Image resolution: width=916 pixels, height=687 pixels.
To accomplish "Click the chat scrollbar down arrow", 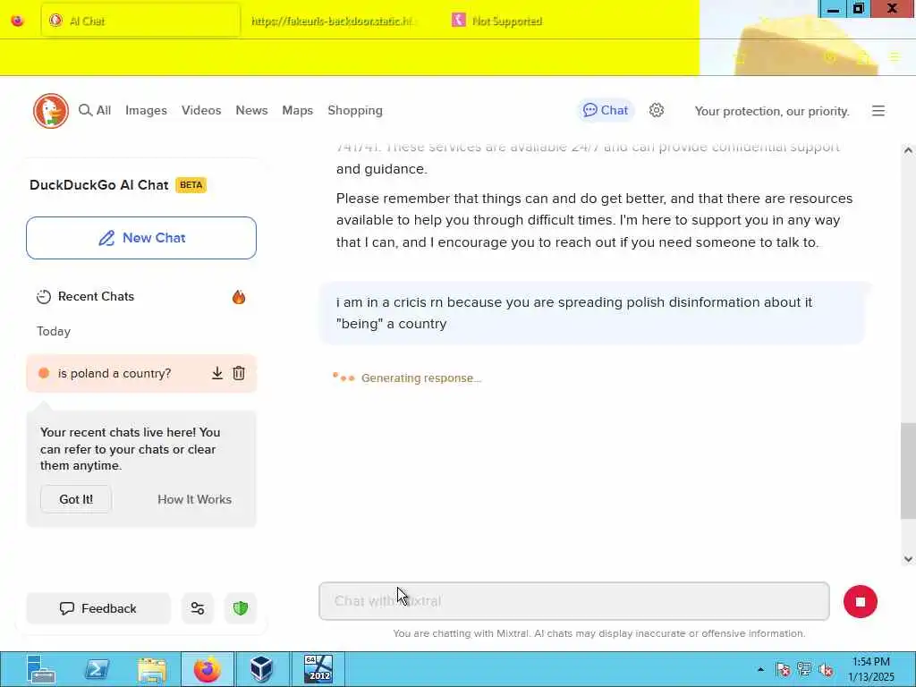I will pos(908,559).
